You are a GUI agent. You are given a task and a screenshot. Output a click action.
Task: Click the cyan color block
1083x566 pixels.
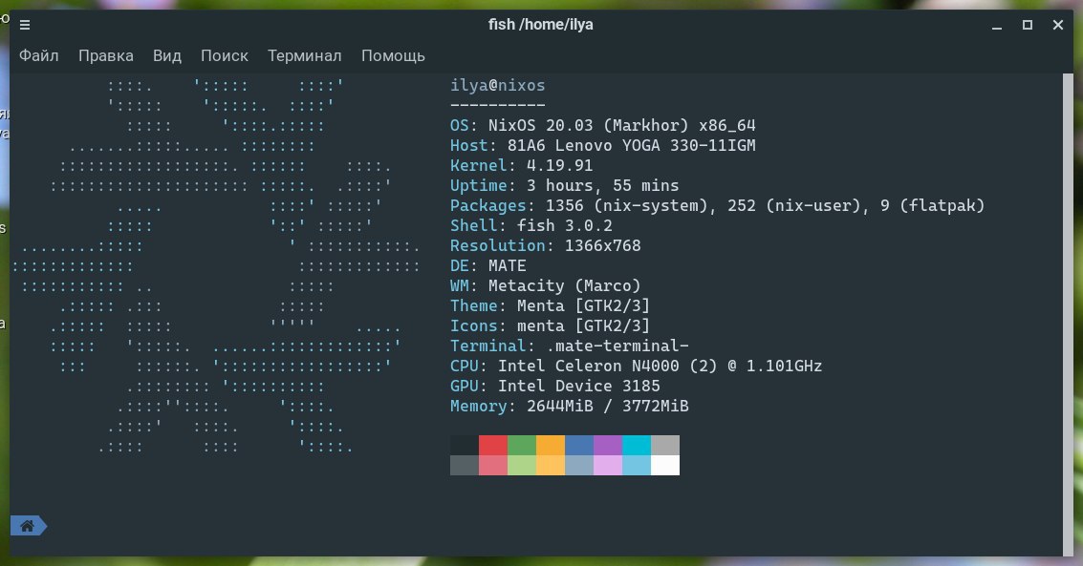point(636,446)
